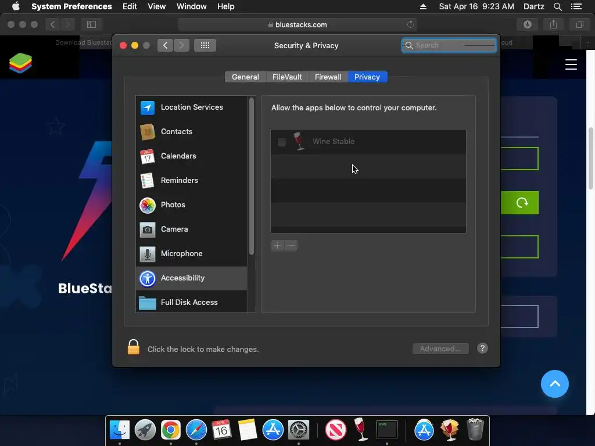Image resolution: width=595 pixels, height=446 pixels.
Task: Open the System Preferences app menu
Action: point(71,6)
